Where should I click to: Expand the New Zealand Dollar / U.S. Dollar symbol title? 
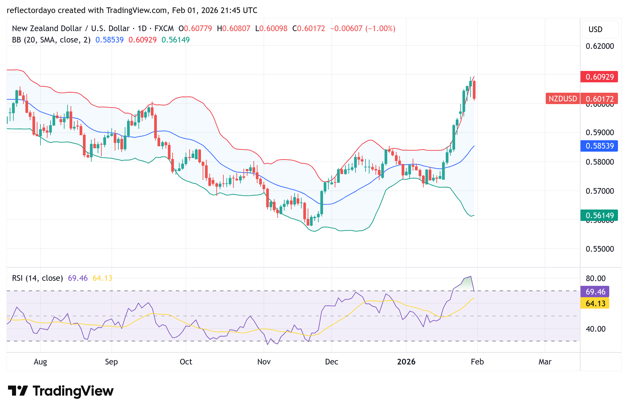tap(71, 28)
